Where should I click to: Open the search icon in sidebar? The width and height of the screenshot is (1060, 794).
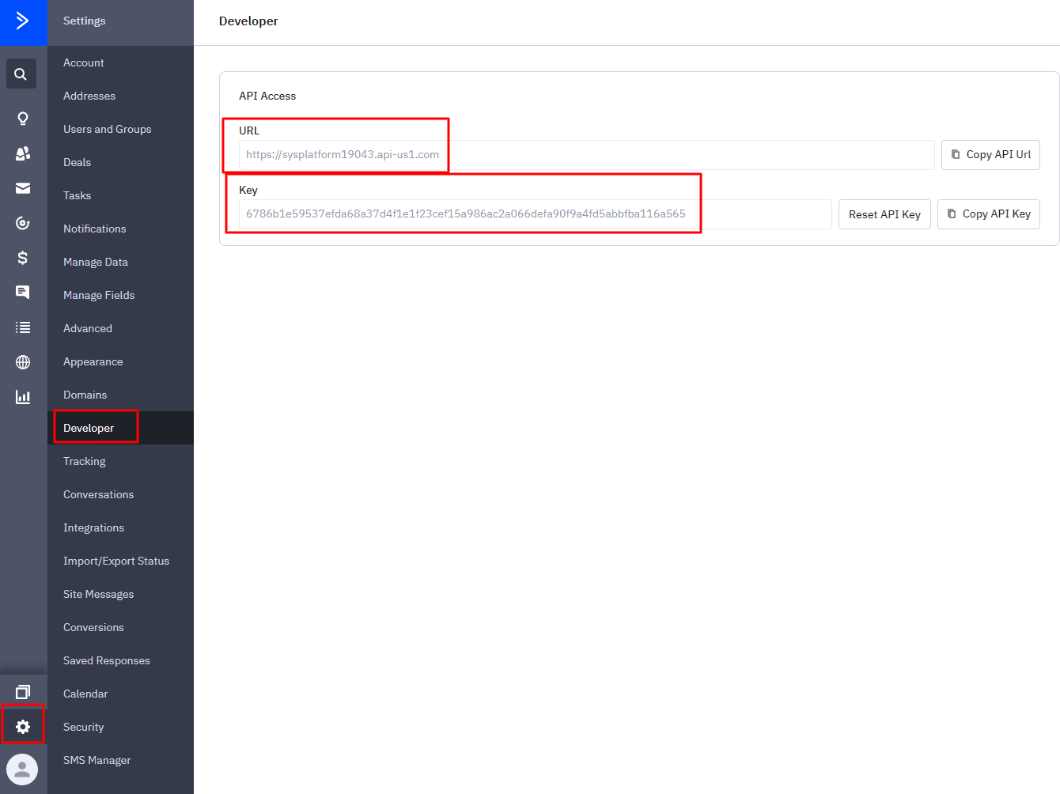pyautogui.click(x=21, y=74)
